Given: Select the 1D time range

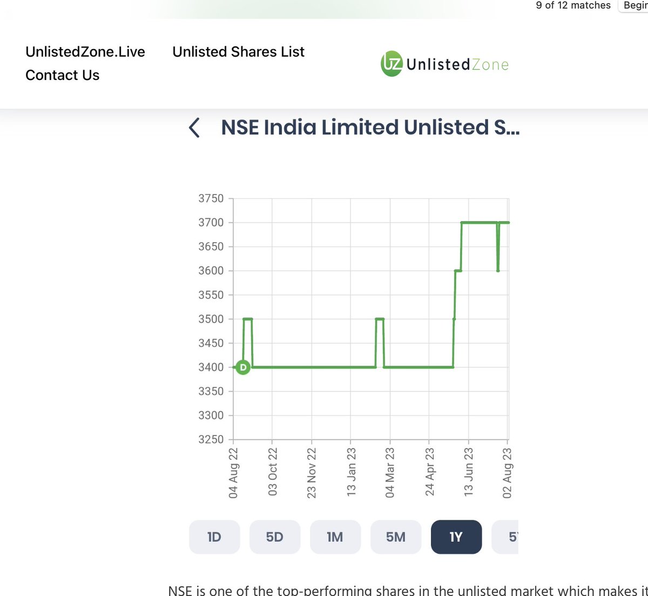Looking at the screenshot, I should coord(214,537).
